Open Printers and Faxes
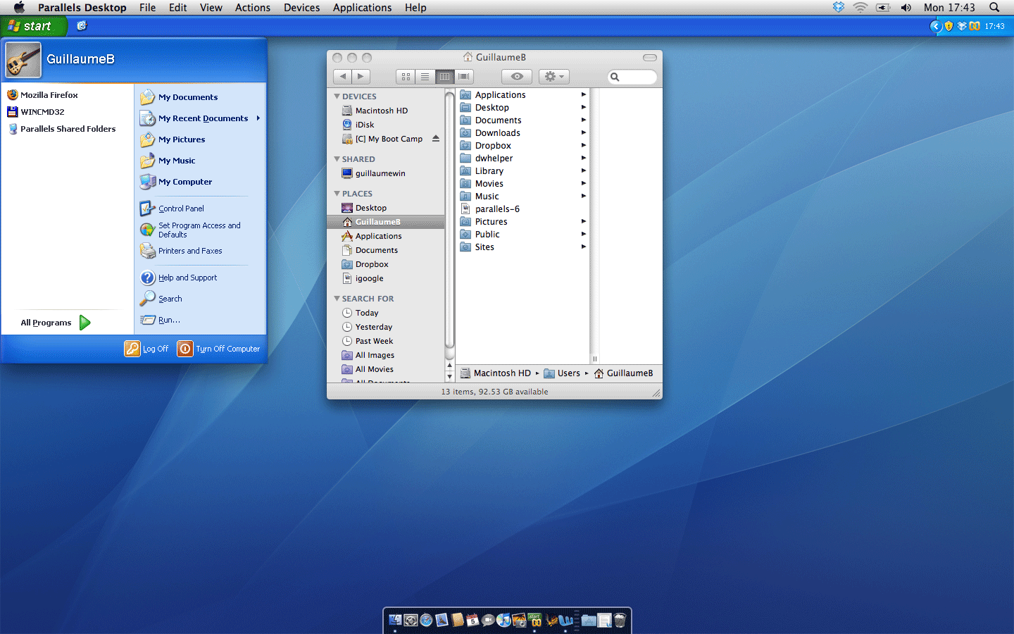1014x634 pixels. [182, 251]
